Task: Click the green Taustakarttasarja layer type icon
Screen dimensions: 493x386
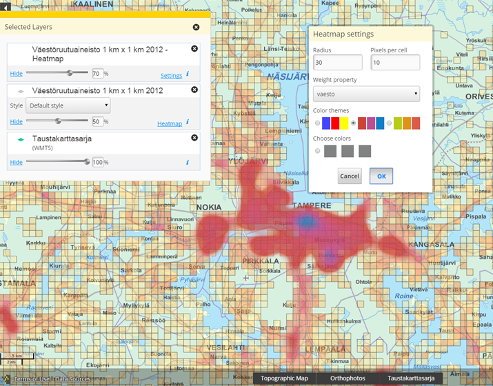Action: click(21, 139)
